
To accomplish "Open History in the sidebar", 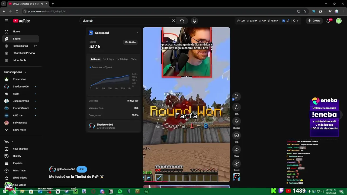I will pyautogui.click(x=21, y=156).
